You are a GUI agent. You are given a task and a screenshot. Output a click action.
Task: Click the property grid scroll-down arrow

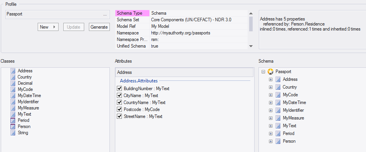[251, 46]
